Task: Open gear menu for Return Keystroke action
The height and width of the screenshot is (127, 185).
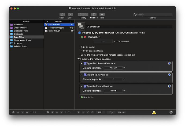Action: 169,86
